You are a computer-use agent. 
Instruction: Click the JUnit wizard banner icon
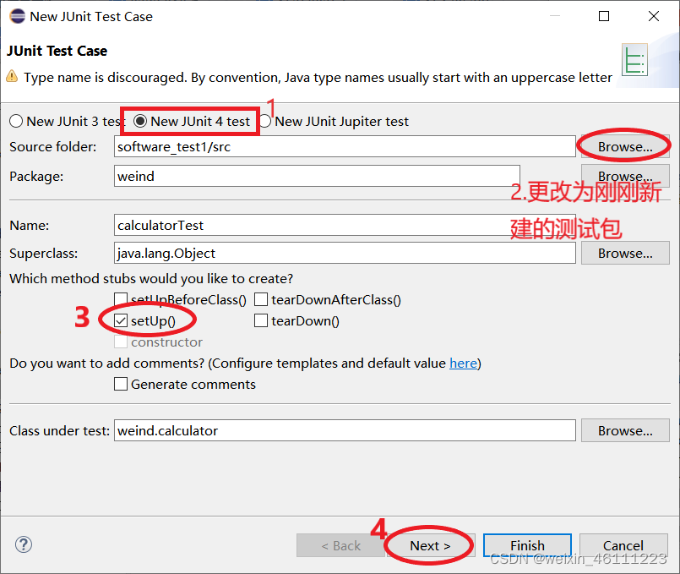click(x=634, y=60)
